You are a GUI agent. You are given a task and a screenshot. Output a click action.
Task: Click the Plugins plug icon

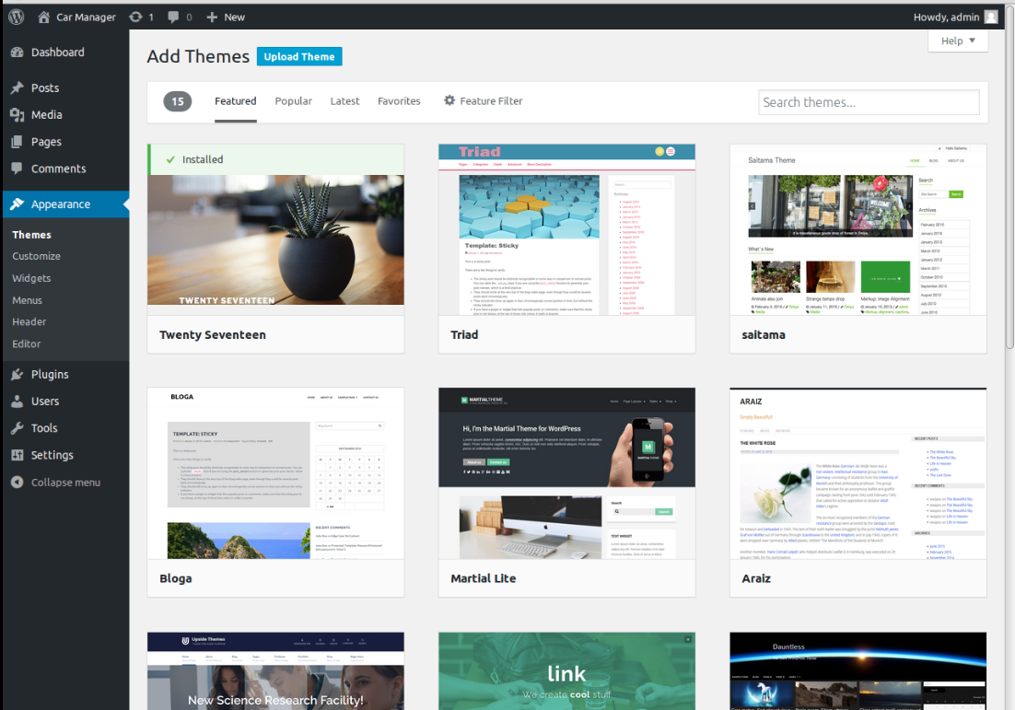[17, 374]
